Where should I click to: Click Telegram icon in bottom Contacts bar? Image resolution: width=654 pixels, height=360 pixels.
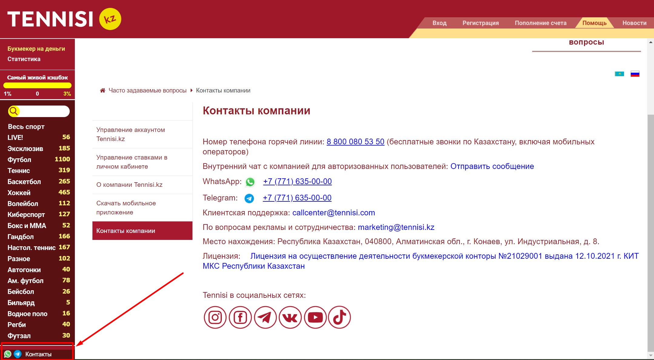(x=18, y=354)
